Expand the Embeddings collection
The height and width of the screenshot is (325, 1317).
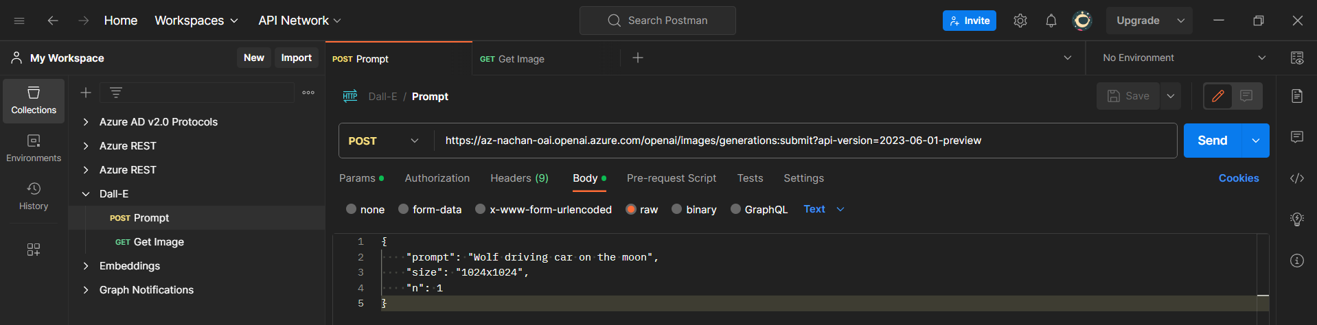[86, 266]
